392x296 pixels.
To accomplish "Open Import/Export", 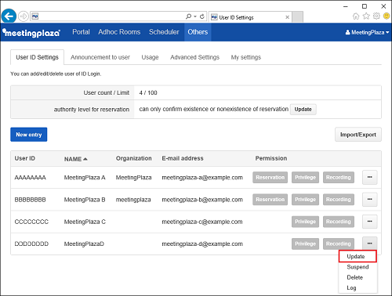I will point(358,135).
